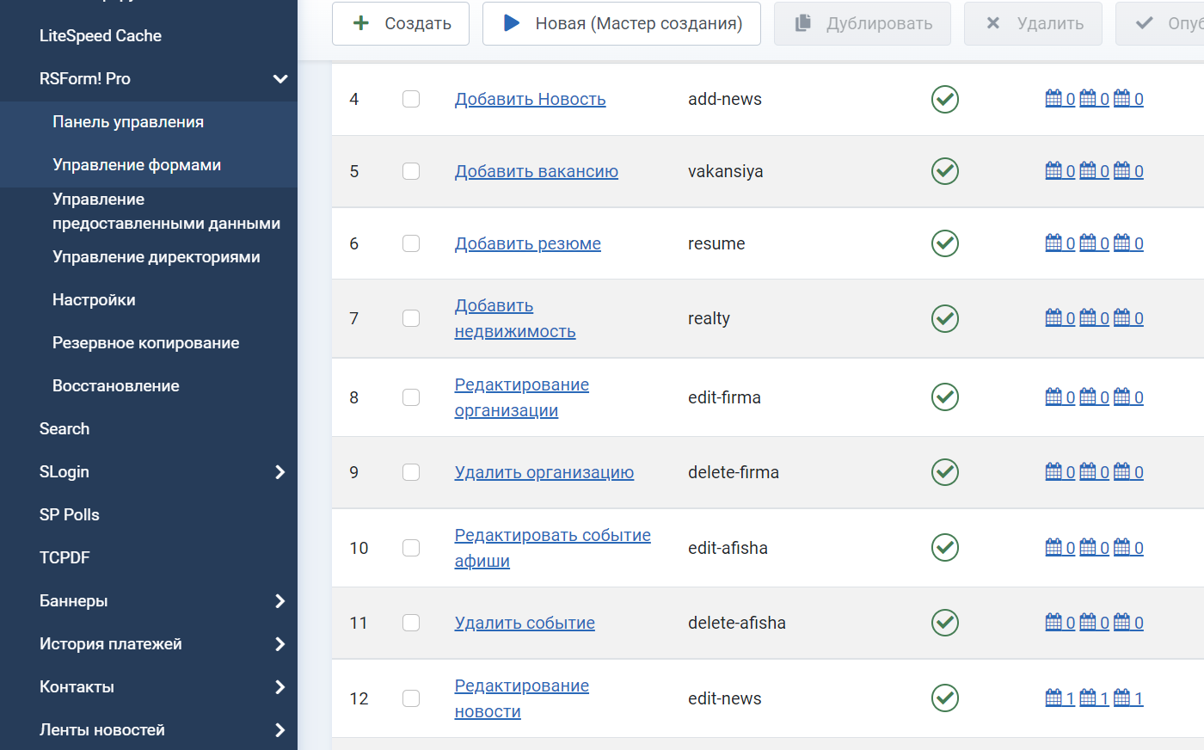
Task: Open the Добавить вакансию form link
Action: point(536,171)
